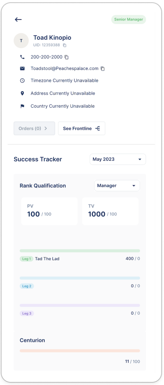Copy the phone number 200-200-2000
Image resolution: width=164 pixels, height=385 pixels.
click(66, 57)
